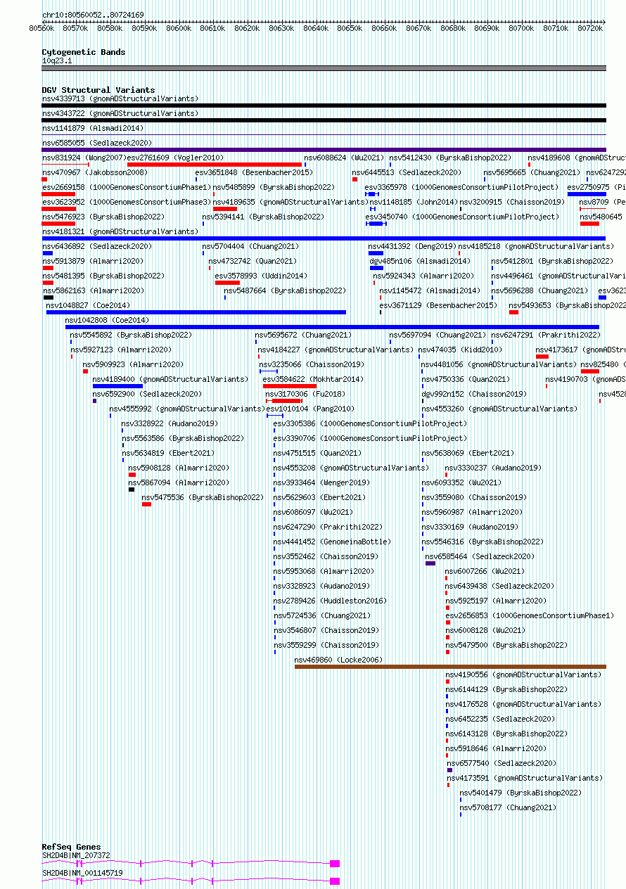Click esv2669158 (1000GenomesConsortiumPhase1) label
The height and width of the screenshot is (889, 626).
(127, 187)
